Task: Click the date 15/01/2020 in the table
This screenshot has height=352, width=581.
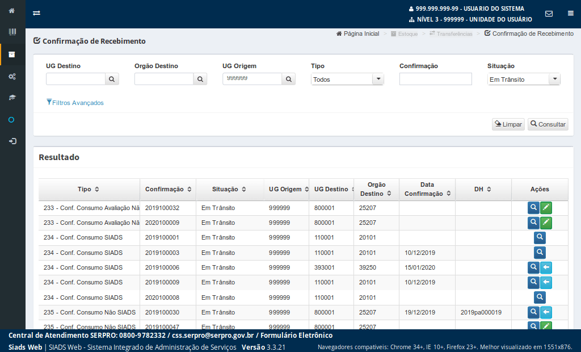Action: [420, 267]
